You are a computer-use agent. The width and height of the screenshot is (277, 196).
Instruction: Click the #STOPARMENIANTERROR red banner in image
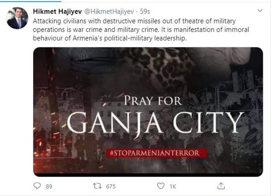(x=154, y=152)
